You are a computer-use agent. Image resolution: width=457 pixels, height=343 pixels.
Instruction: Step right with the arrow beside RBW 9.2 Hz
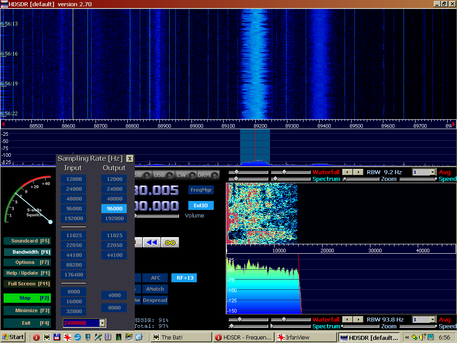[x=358, y=172]
